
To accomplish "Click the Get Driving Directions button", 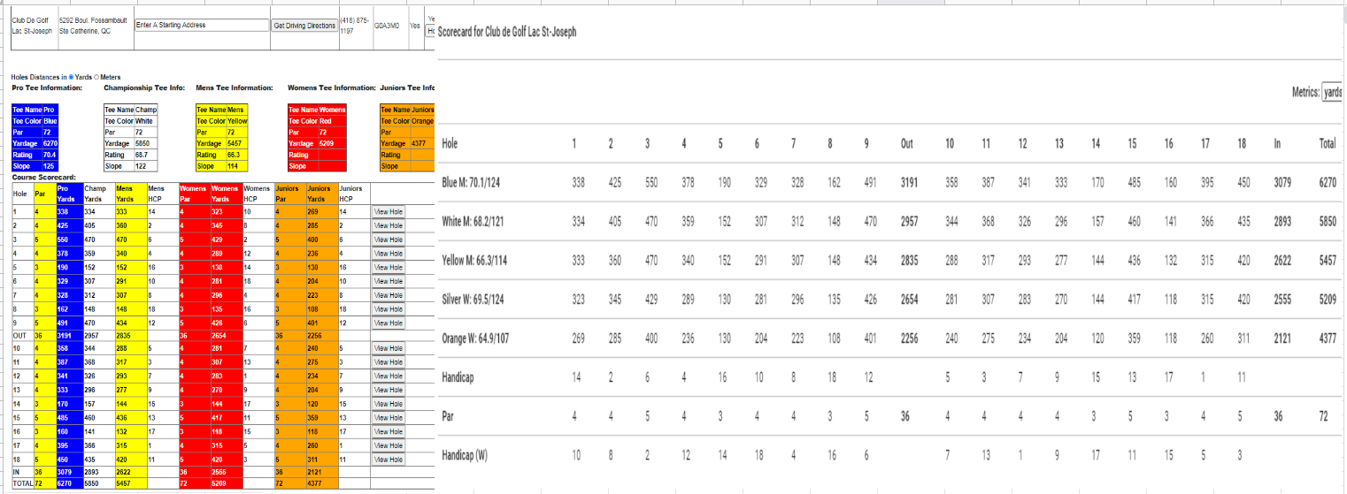I will (x=304, y=26).
